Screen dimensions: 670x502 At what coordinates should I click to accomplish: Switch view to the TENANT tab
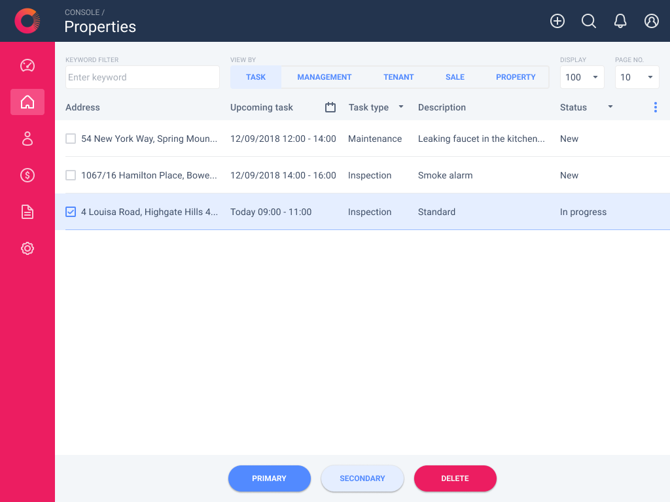pos(398,77)
